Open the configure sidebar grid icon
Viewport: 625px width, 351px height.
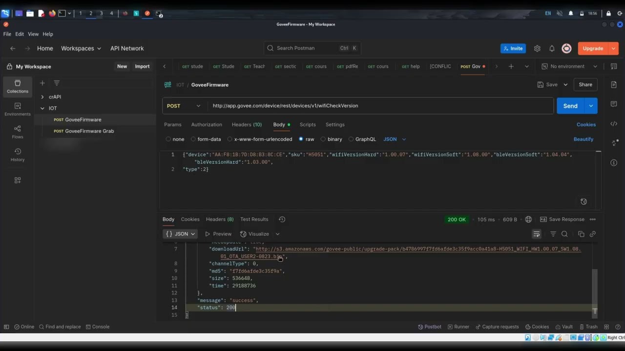pyautogui.click(x=18, y=180)
